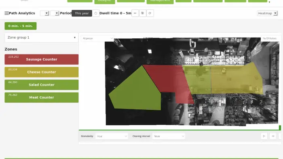This screenshot has width=283, height=159.
Task: Click the 84.390 value on Salad Counter
Action: [x=13, y=82]
